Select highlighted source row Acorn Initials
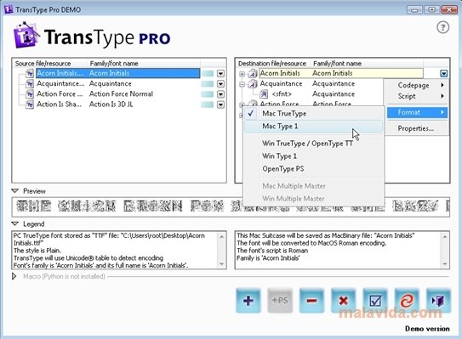The width and height of the screenshot is (462, 339). point(118,73)
